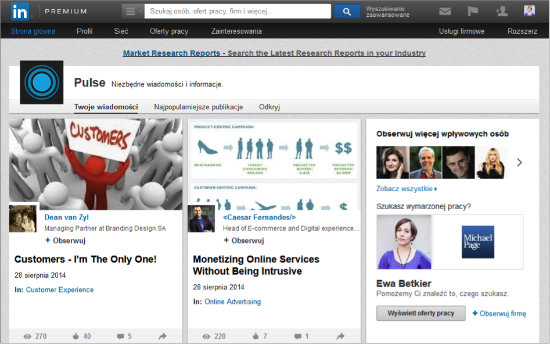Click the LinkedIn logo icon
Viewport: 550px width, 344px height.
coord(20,11)
